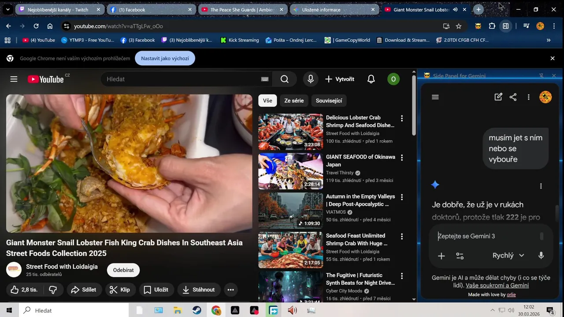Select the Související filter chip
Image resolution: width=564 pixels, height=317 pixels.
click(x=329, y=100)
